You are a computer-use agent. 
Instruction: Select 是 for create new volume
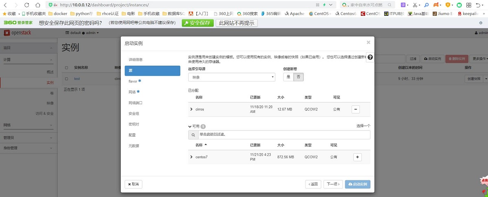[x=288, y=77]
